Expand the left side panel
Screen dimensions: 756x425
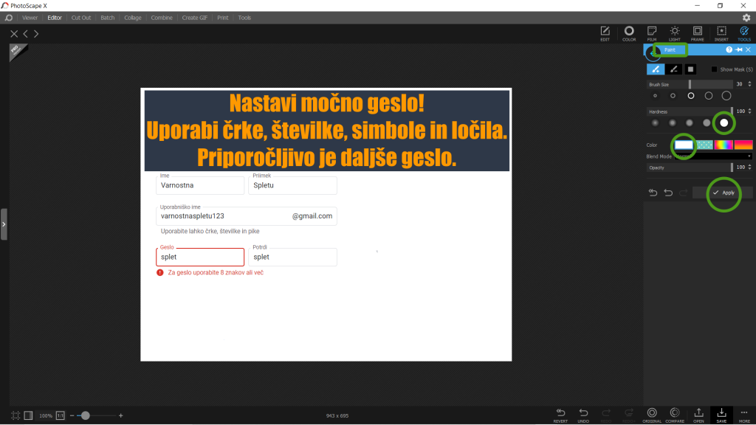coord(4,224)
